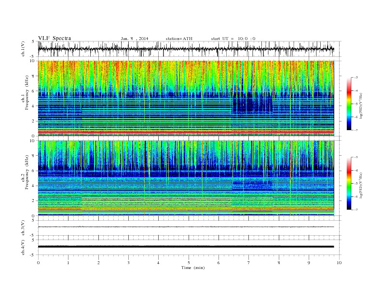Click the "-3" label on ch.1 color bar
Image resolution: width=382 pixels, height=295 pixels.
(355, 78)
